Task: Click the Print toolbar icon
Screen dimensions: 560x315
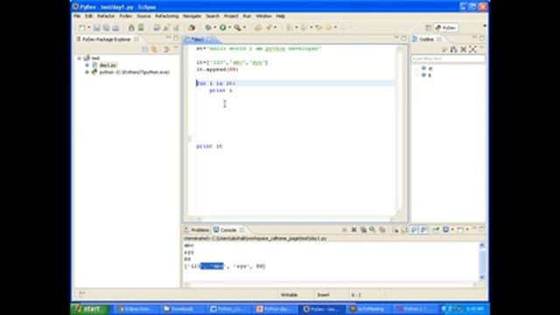Action: pyautogui.click(x=115, y=27)
